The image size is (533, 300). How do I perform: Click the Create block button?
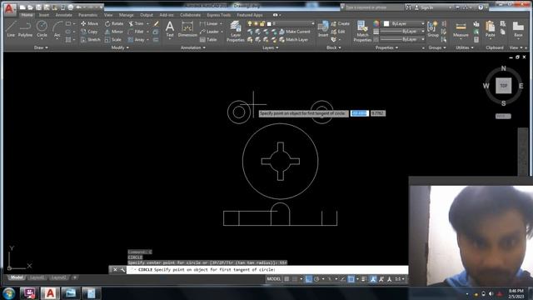[x=341, y=23]
